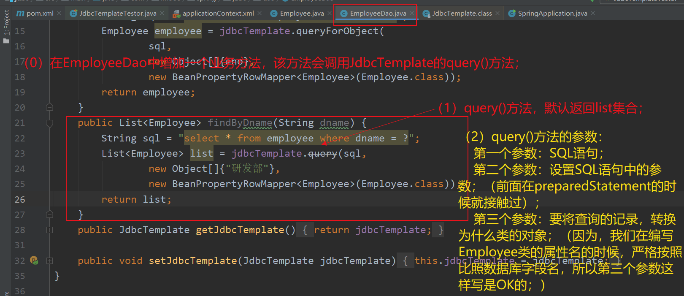Click the deprecated queryForObject call on line 15

point(337,31)
